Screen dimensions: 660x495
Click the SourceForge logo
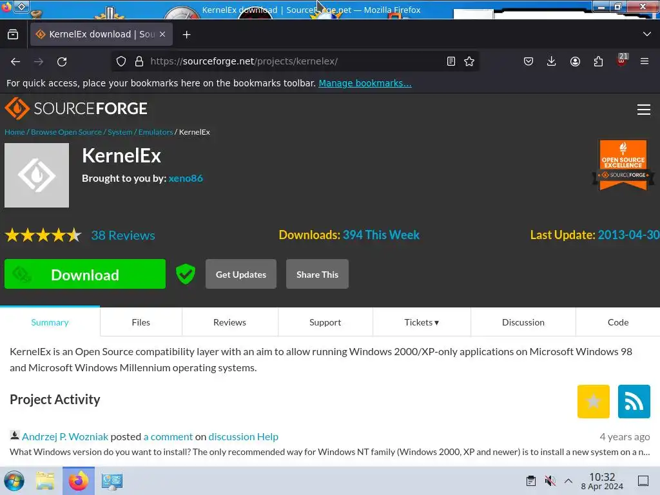click(76, 108)
